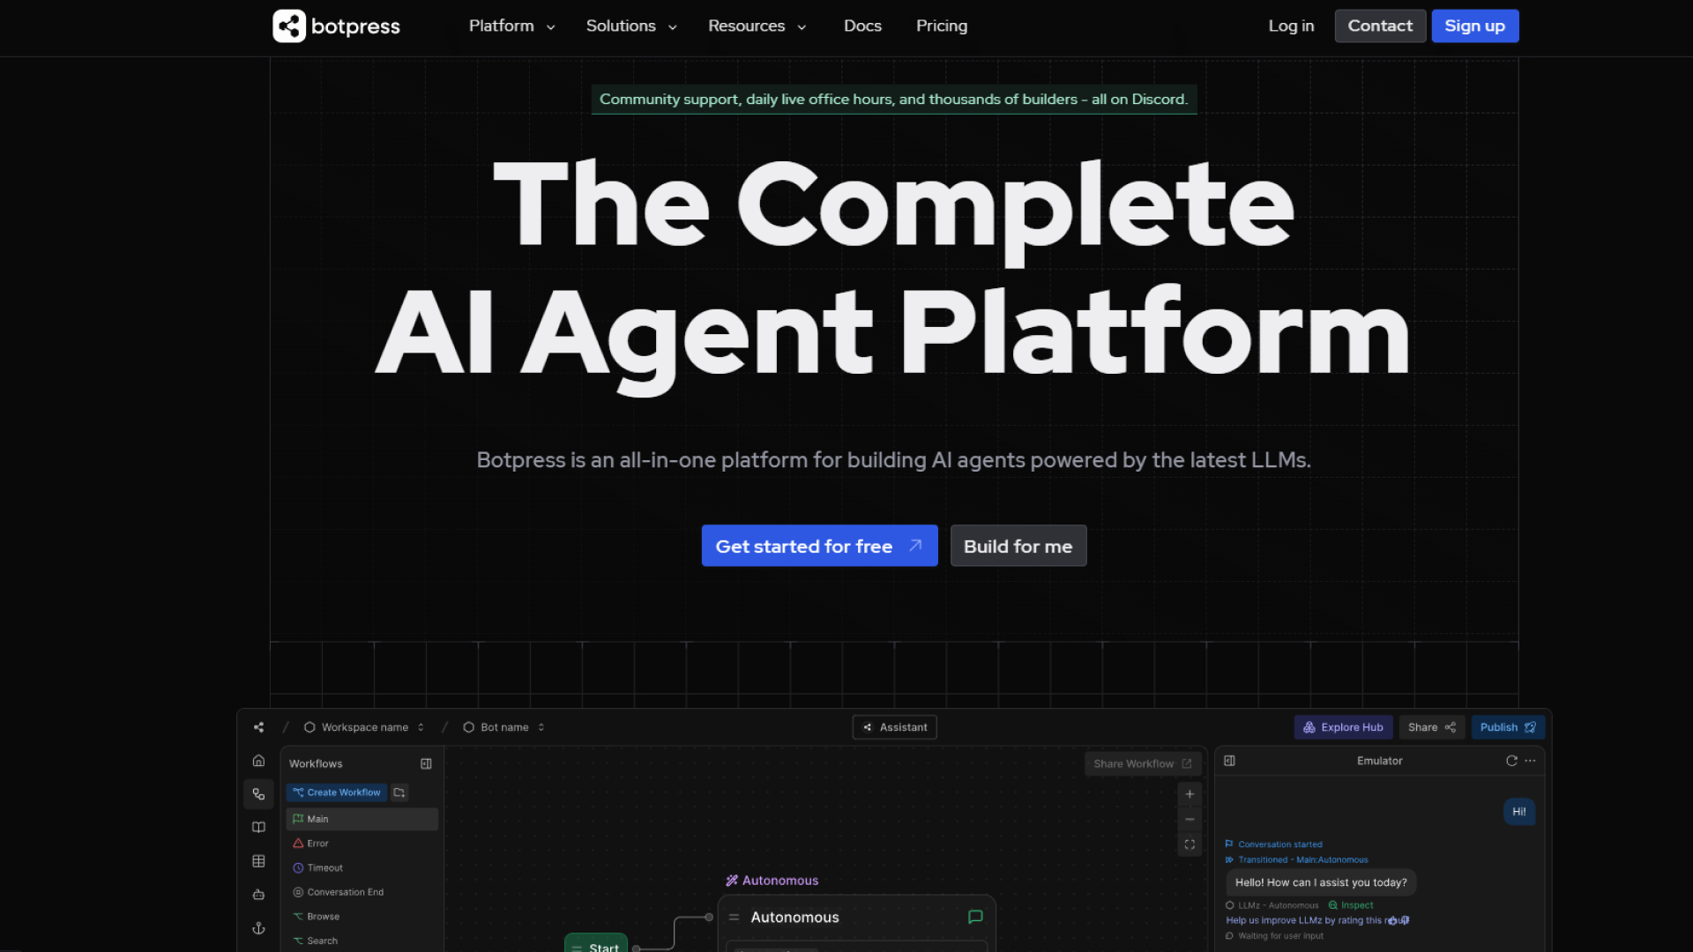Collapse the Workflows panel icon

(426, 764)
